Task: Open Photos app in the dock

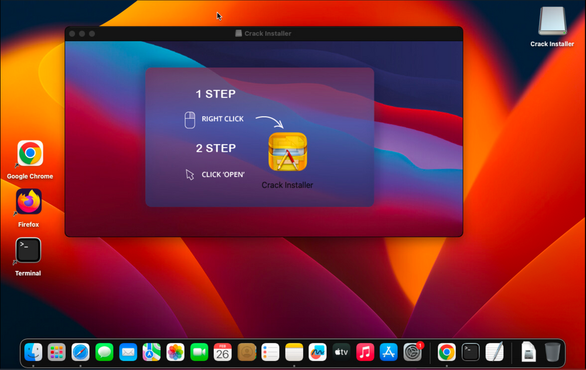Action: tap(175, 352)
